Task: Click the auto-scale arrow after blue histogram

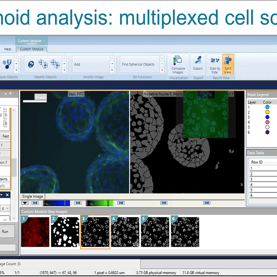Action: (x=78, y=203)
